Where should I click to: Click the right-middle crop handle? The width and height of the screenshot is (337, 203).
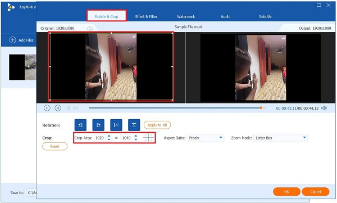click(172, 66)
